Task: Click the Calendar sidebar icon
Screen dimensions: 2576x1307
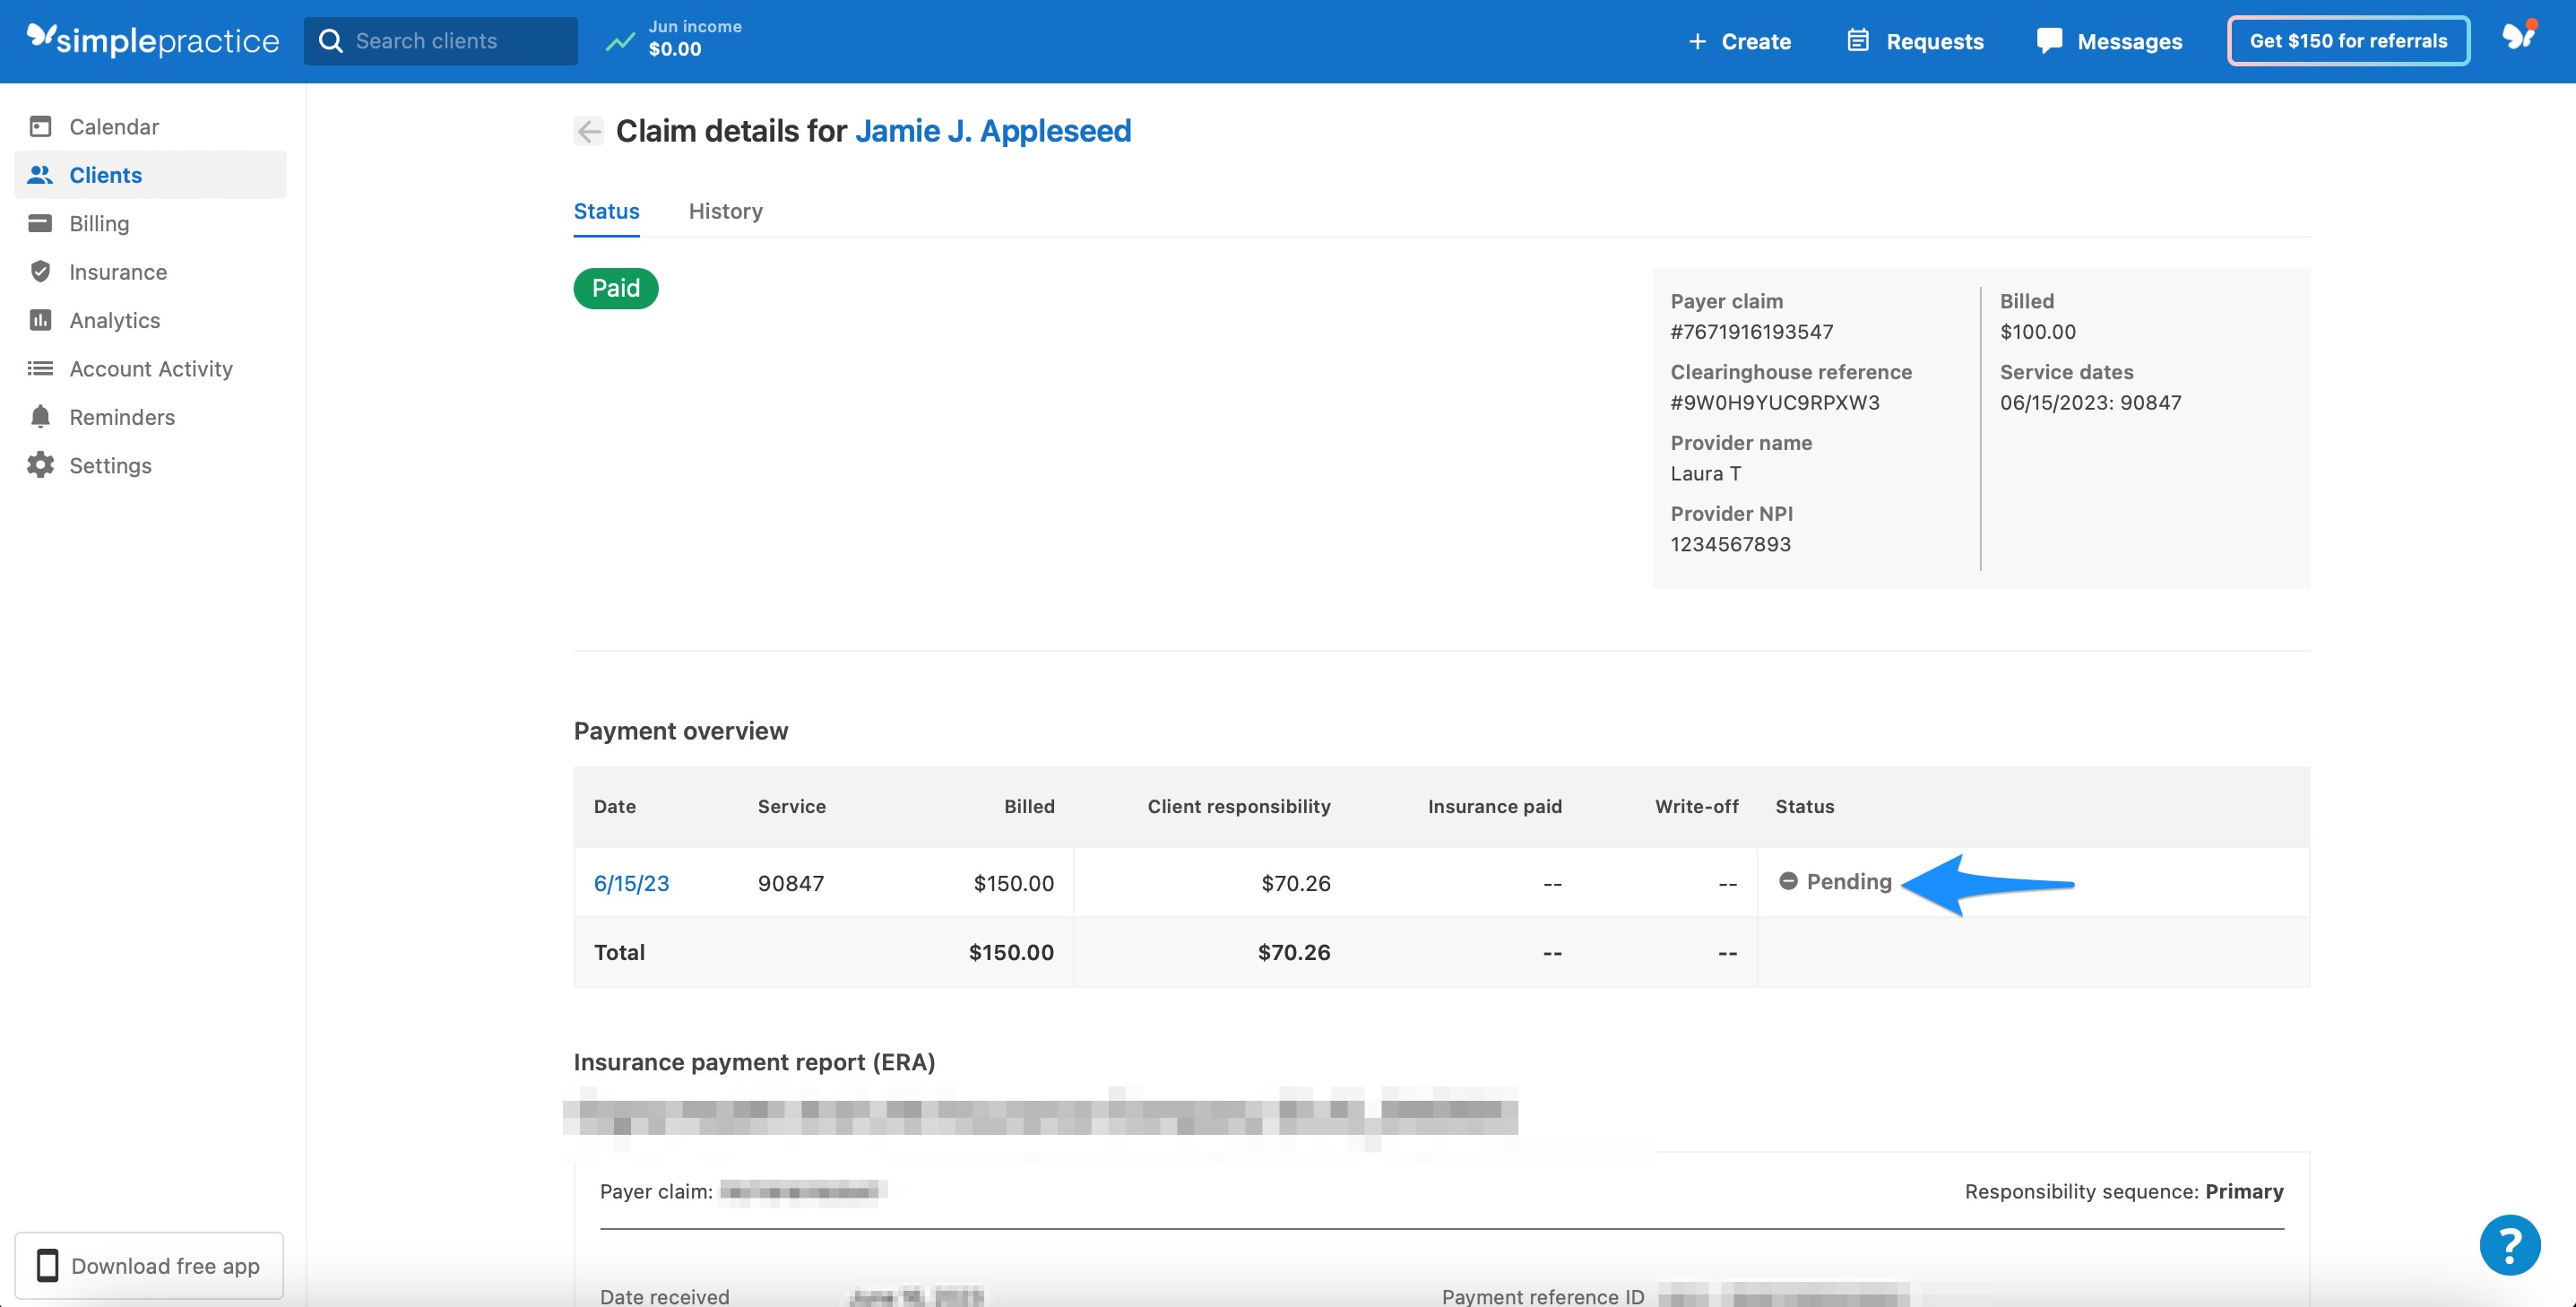Action: [x=40, y=126]
